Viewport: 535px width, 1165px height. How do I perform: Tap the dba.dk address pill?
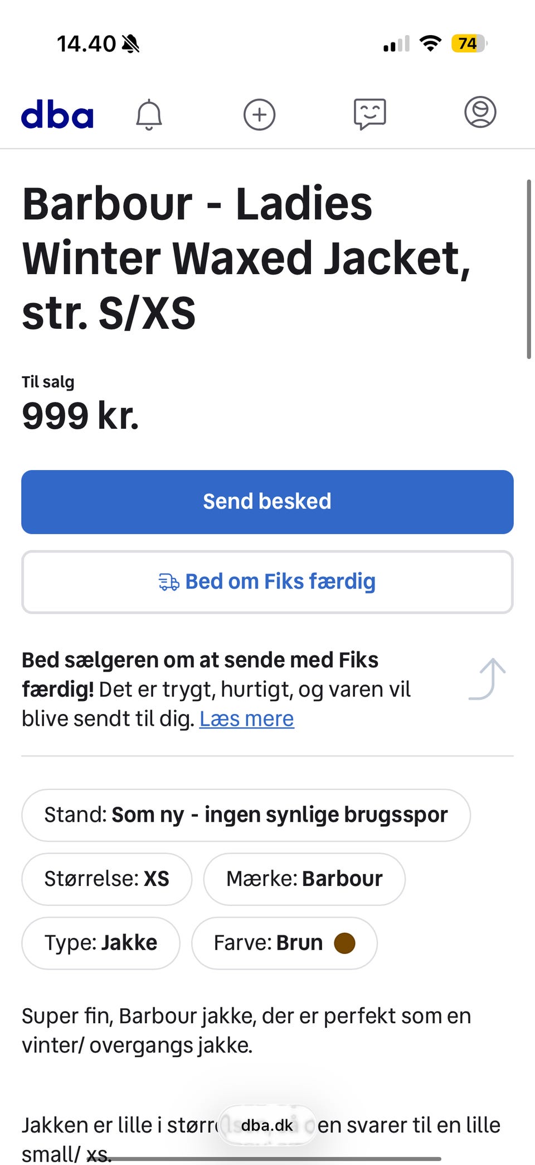(267, 1125)
